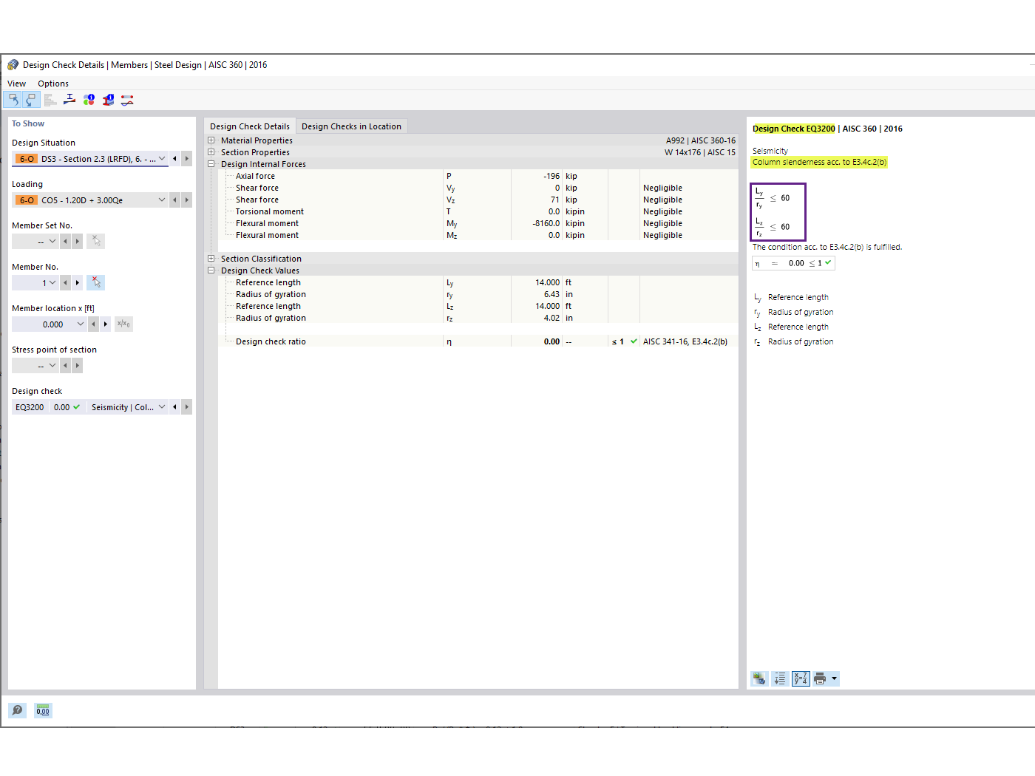Screen dimensions: 1035x776
Task: Select the Torsional moment row
Action: 478,211
